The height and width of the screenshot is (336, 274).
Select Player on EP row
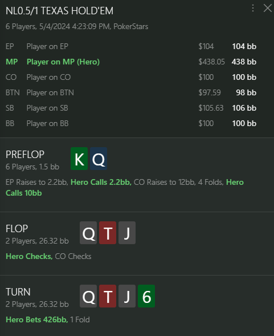pos(131,46)
